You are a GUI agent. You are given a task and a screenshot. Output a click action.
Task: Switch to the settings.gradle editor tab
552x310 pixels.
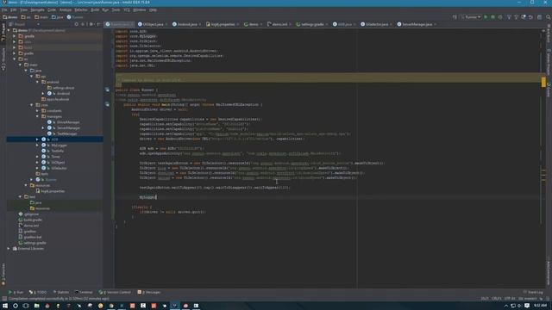[312, 24]
